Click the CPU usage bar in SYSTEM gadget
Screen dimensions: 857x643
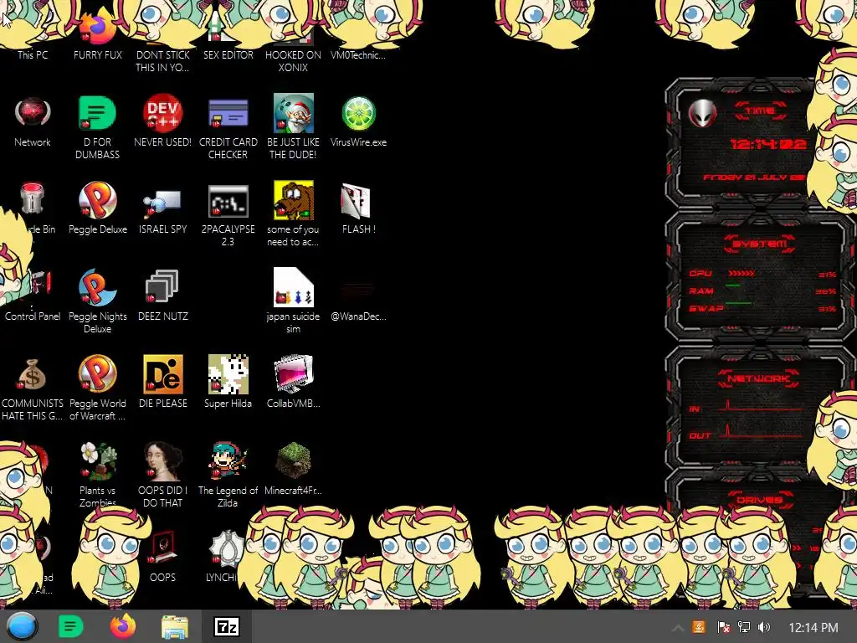pyautogui.click(x=741, y=273)
